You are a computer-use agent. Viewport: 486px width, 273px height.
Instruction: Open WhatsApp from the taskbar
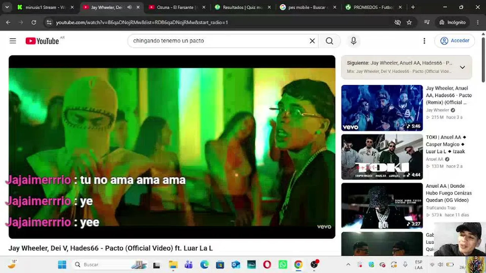click(282, 265)
